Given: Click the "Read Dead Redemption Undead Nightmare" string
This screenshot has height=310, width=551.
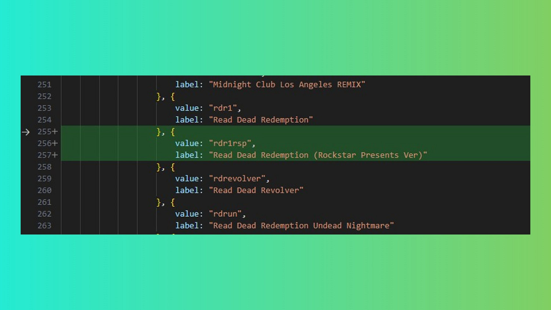Looking at the screenshot, I should click(x=301, y=226).
